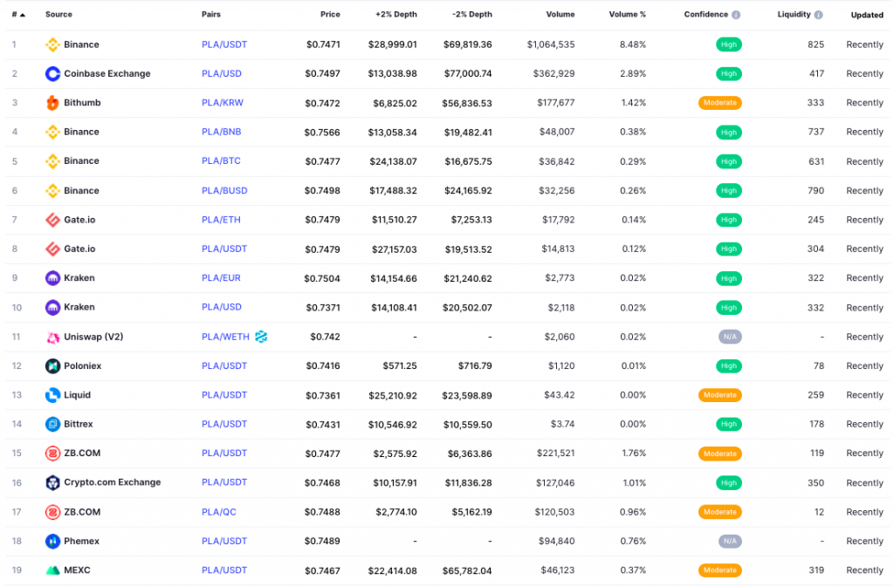Screen dimensions: 894x587
Task: Click the ZB.COM logo in row 15
Action: pos(52,454)
